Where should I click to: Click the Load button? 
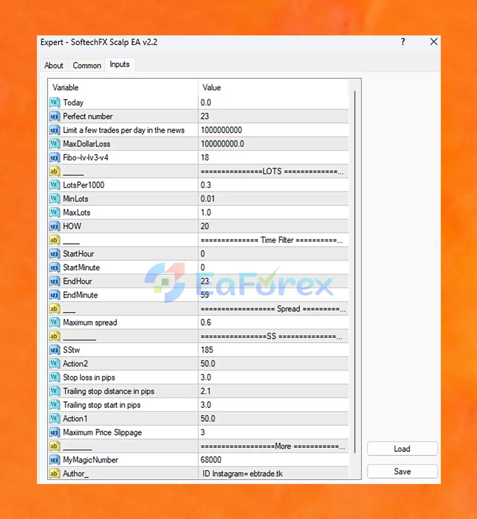click(x=402, y=449)
